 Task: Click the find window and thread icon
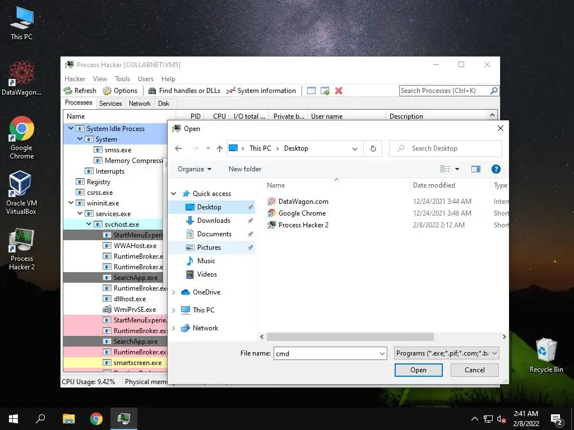pos(325,91)
